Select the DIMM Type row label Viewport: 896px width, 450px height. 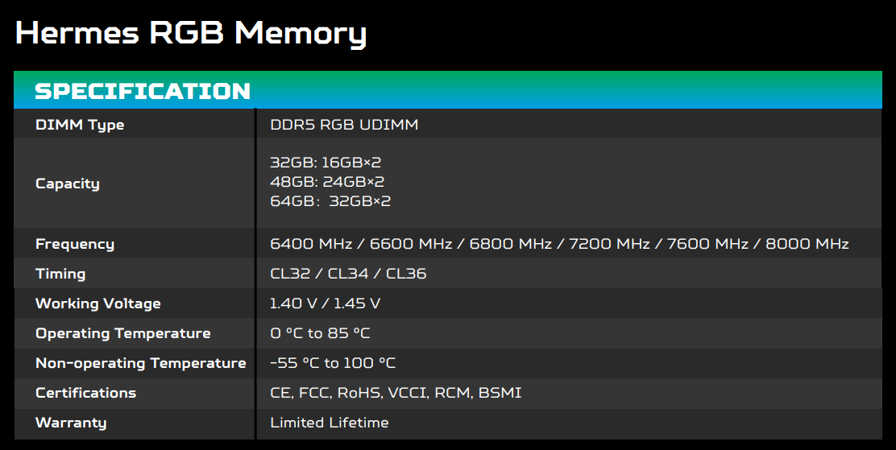tap(80, 125)
